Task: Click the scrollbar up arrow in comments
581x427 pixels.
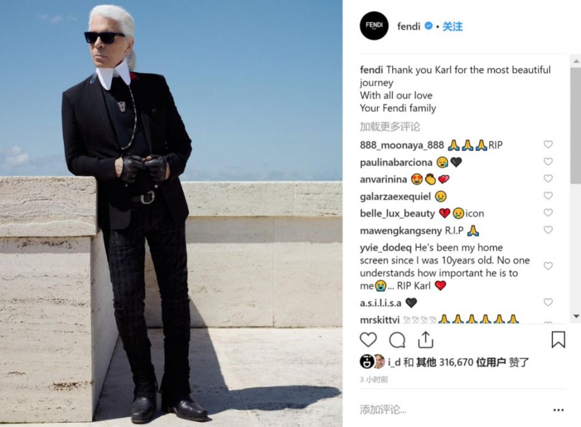Action: pos(576,60)
